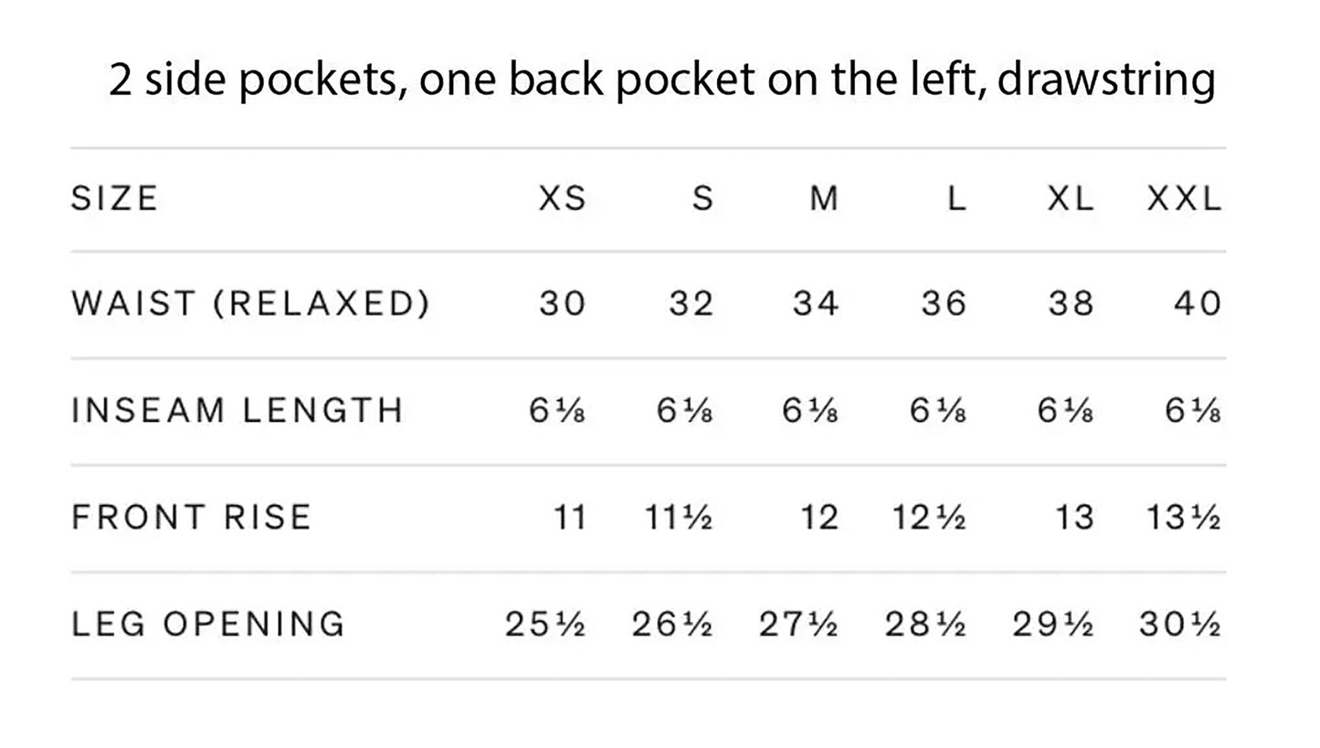The image size is (1320, 748).
Task: Click the WAIST (RELAXED) row label
Action: [x=250, y=303]
